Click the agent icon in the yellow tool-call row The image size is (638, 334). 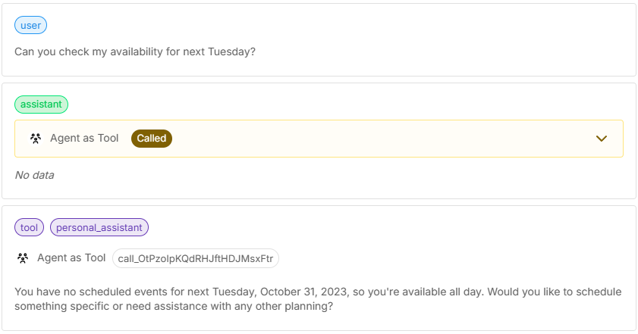(35, 139)
